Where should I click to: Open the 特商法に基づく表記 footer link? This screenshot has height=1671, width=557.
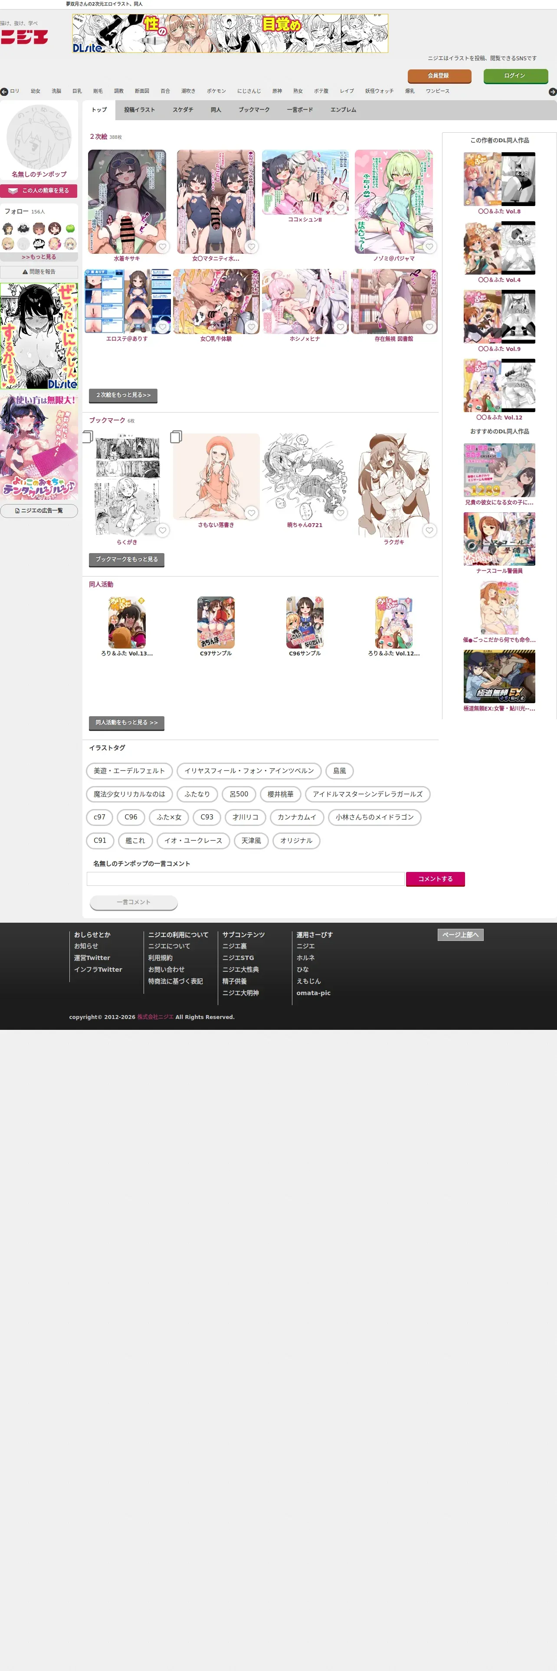click(176, 981)
